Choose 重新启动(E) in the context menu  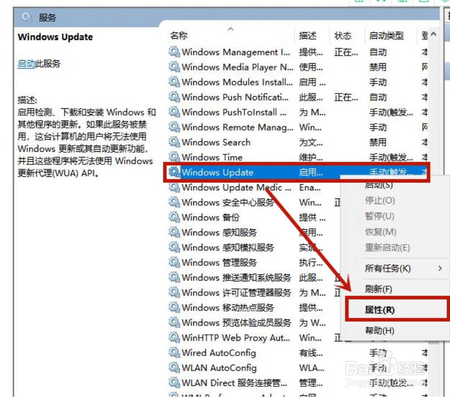[387, 248]
